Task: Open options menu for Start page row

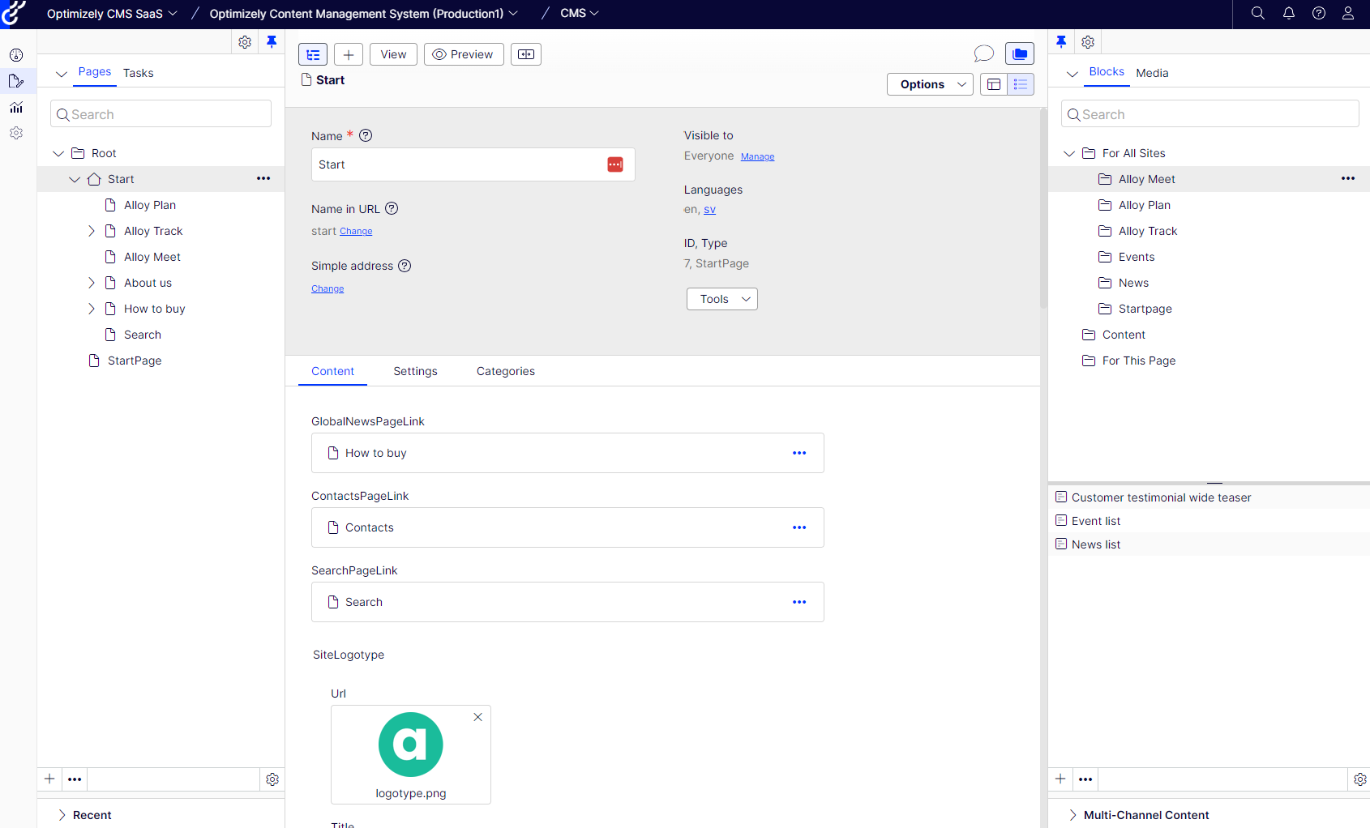Action: pyautogui.click(x=263, y=178)
